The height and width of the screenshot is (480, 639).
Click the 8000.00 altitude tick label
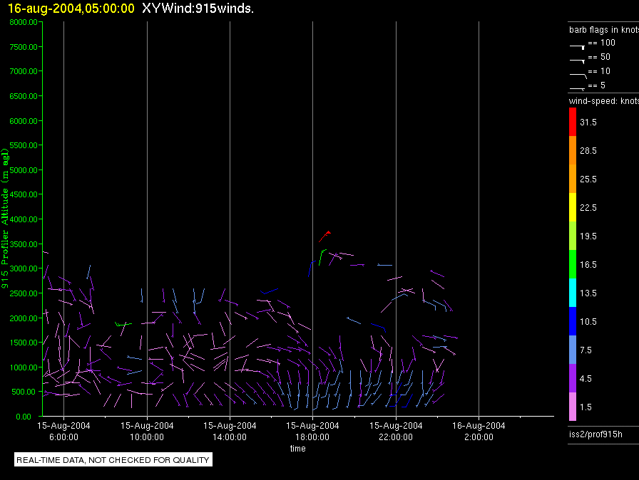pyautogui.click(x=24, y=22)
